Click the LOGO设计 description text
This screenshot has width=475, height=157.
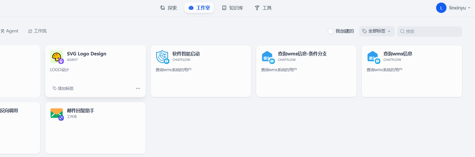click(x=60, y=70)
